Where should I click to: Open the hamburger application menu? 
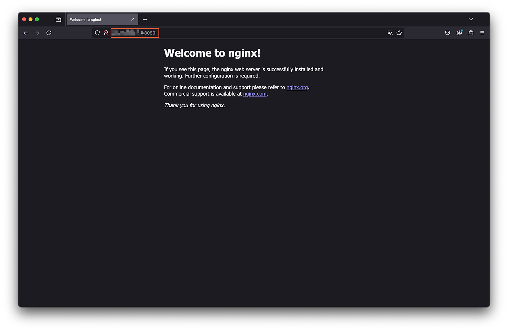[x=482, y=33]
